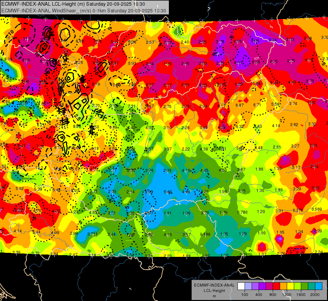Click the wind shear value '0.370'

[x=298, y=210]
